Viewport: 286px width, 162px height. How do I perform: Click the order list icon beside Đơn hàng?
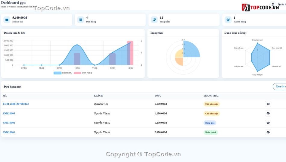[80, 20]
